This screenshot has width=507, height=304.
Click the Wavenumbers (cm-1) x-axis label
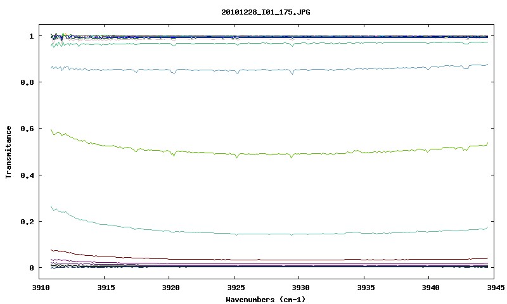coord(266,300)
